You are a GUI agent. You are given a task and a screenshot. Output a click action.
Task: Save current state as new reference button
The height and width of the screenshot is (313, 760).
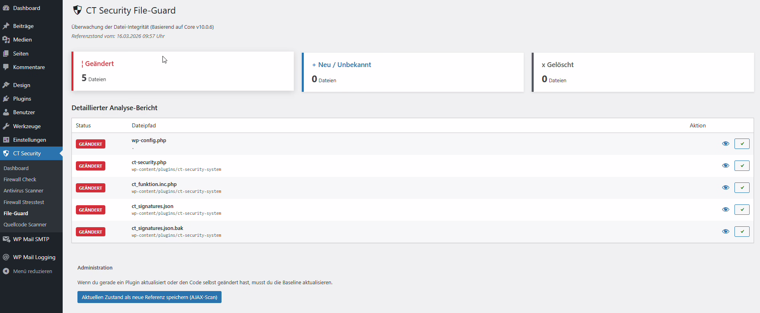(149, 297)
